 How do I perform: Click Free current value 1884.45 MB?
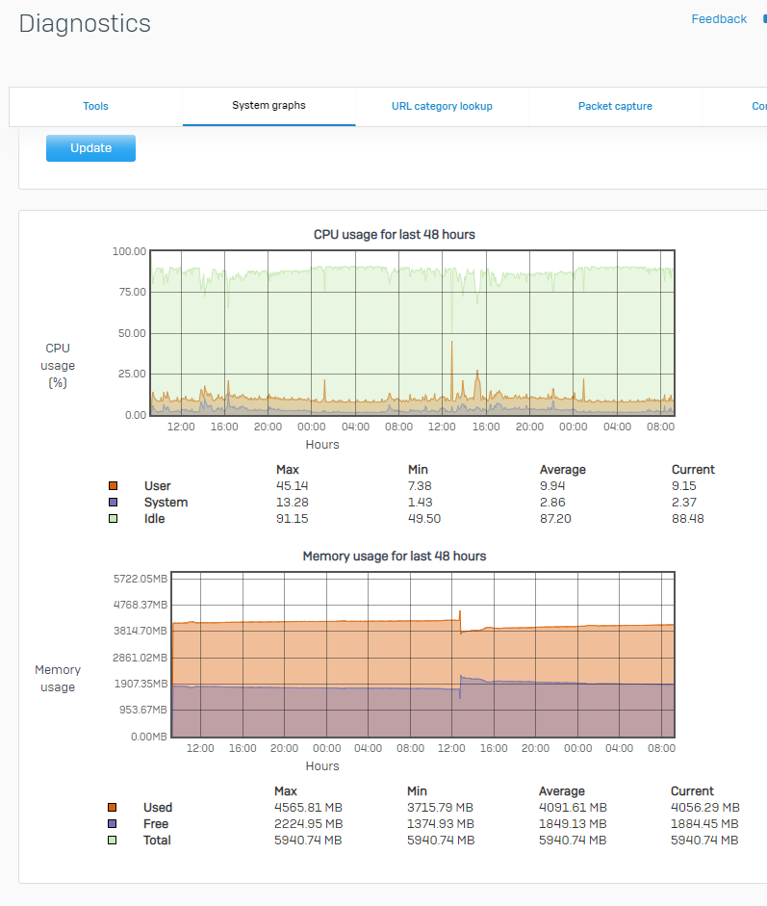[704, 823]
